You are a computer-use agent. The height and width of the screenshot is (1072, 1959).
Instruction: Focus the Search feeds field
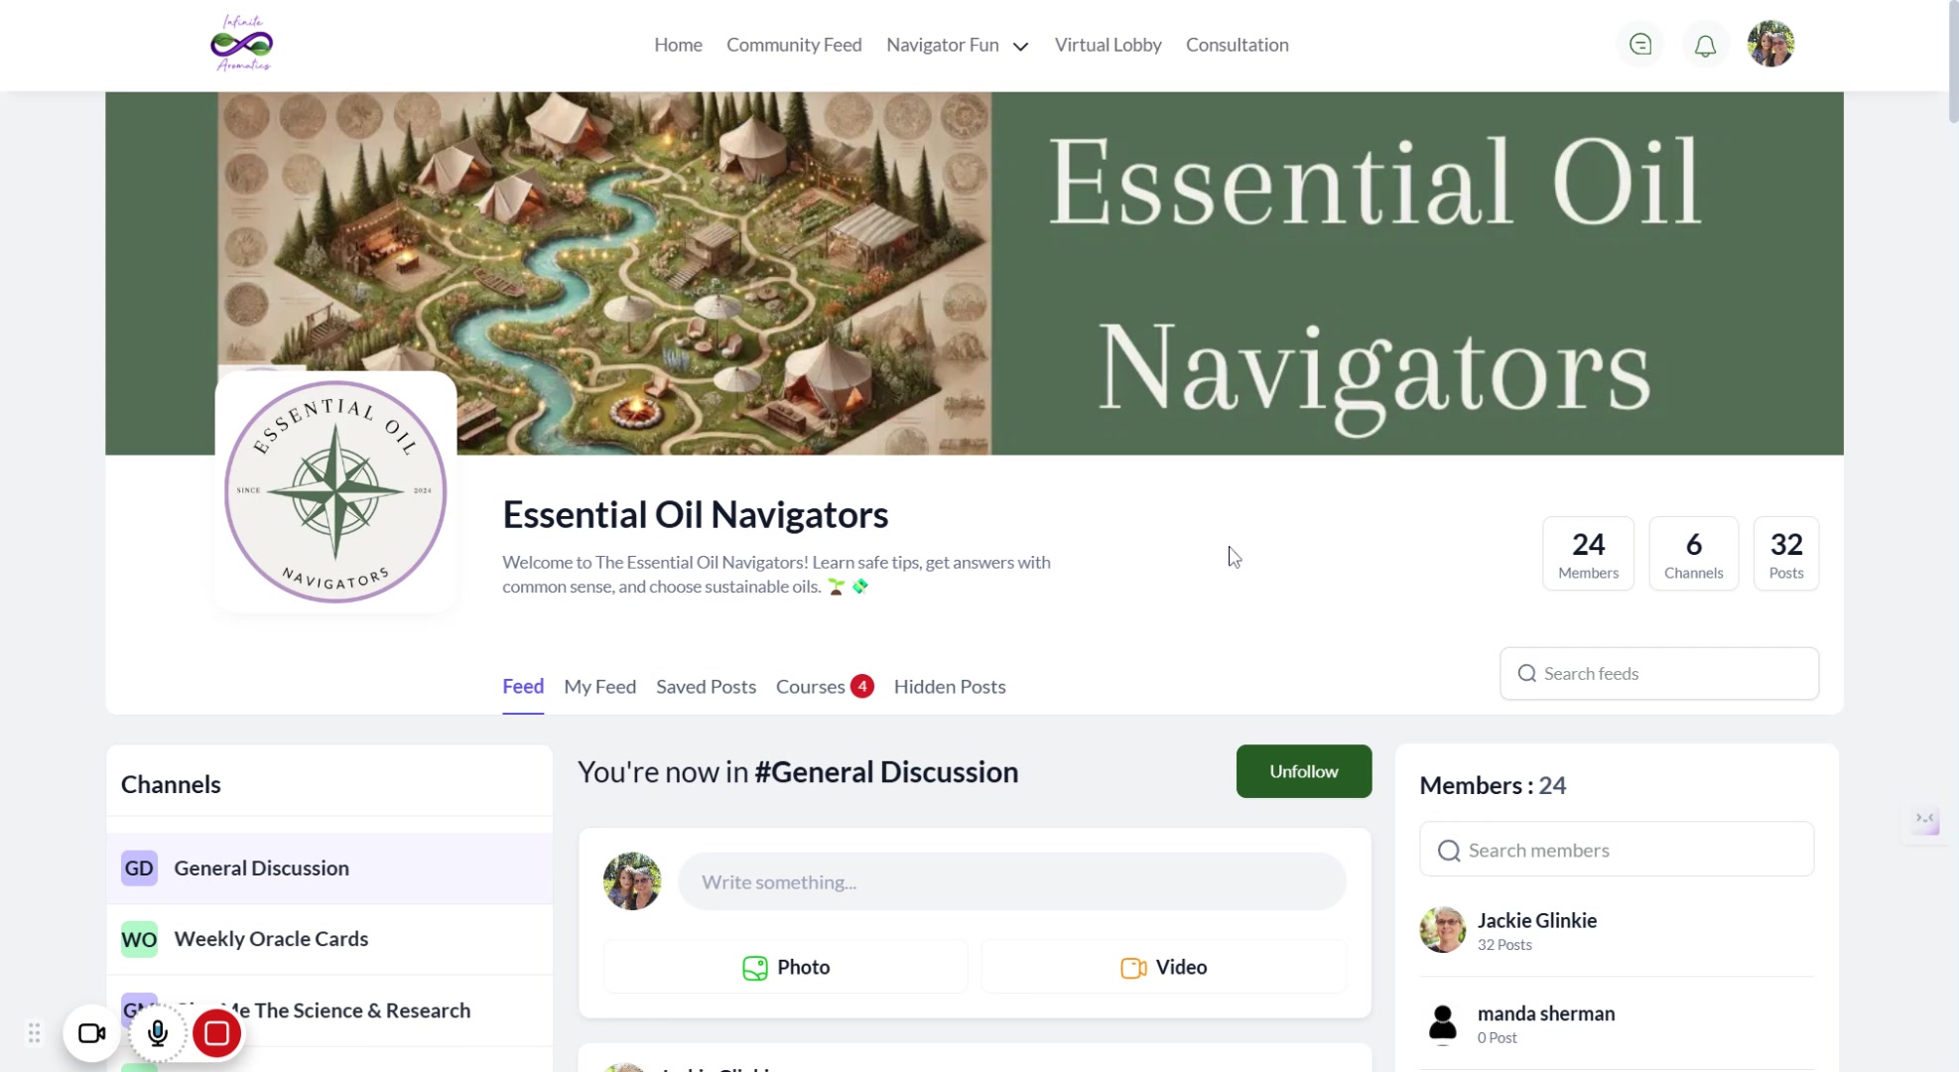pos(1658,674)
